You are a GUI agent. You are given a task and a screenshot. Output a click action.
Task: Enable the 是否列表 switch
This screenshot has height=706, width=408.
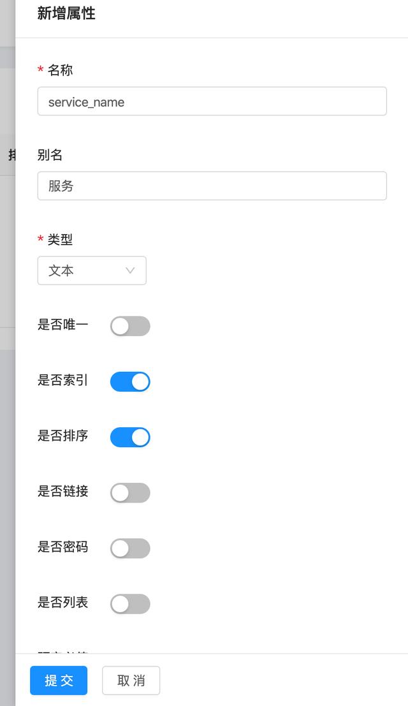tap(130, 603)
